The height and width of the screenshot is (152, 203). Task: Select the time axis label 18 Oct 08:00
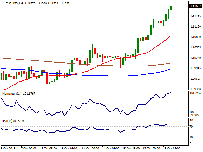point(172,149)
